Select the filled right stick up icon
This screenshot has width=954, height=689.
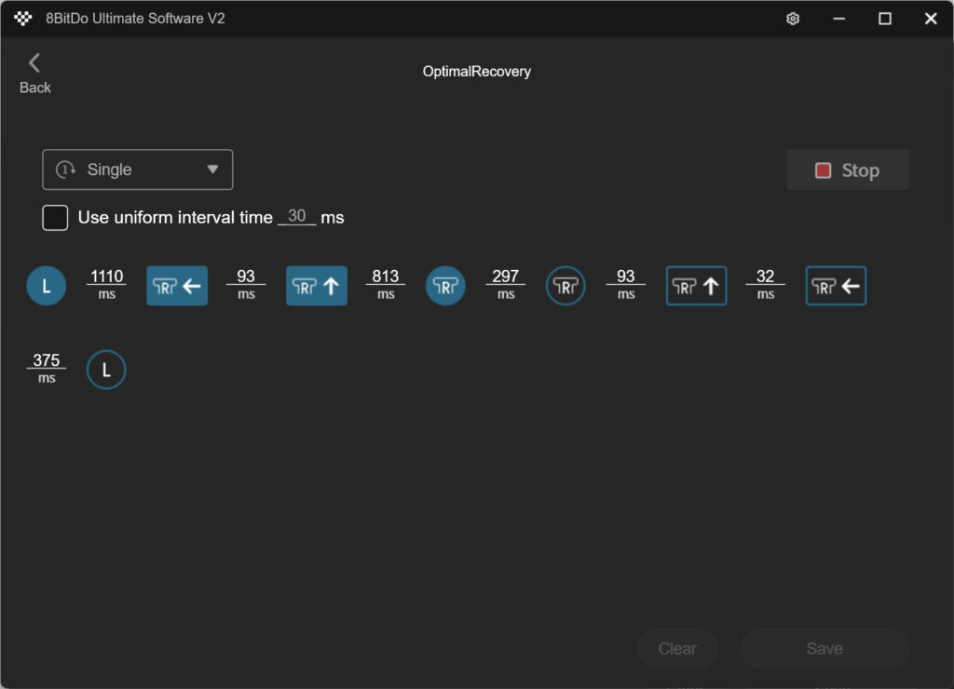pos(317,286)
